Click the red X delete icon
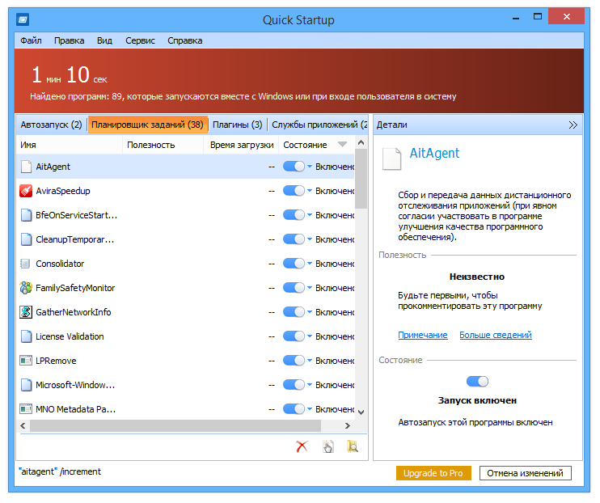The image size is (600, 503). tap(302, 446)
